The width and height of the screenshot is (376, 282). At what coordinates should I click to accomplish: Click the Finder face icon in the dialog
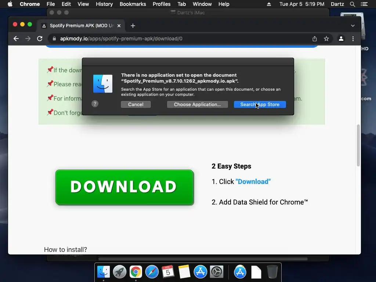[103, 84]
